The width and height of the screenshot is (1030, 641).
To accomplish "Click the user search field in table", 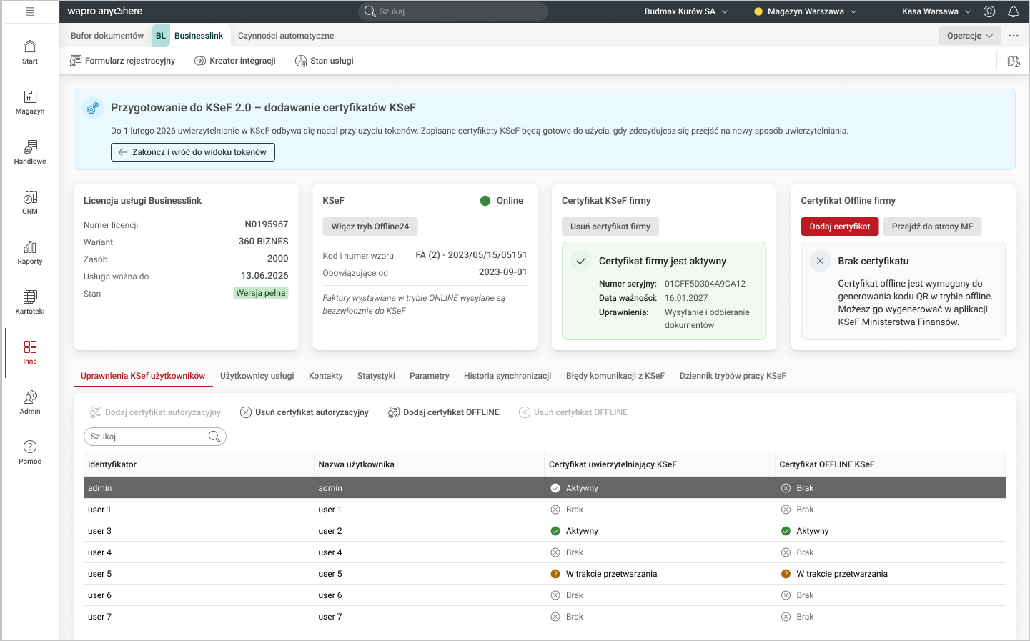I will pos(148,437).
